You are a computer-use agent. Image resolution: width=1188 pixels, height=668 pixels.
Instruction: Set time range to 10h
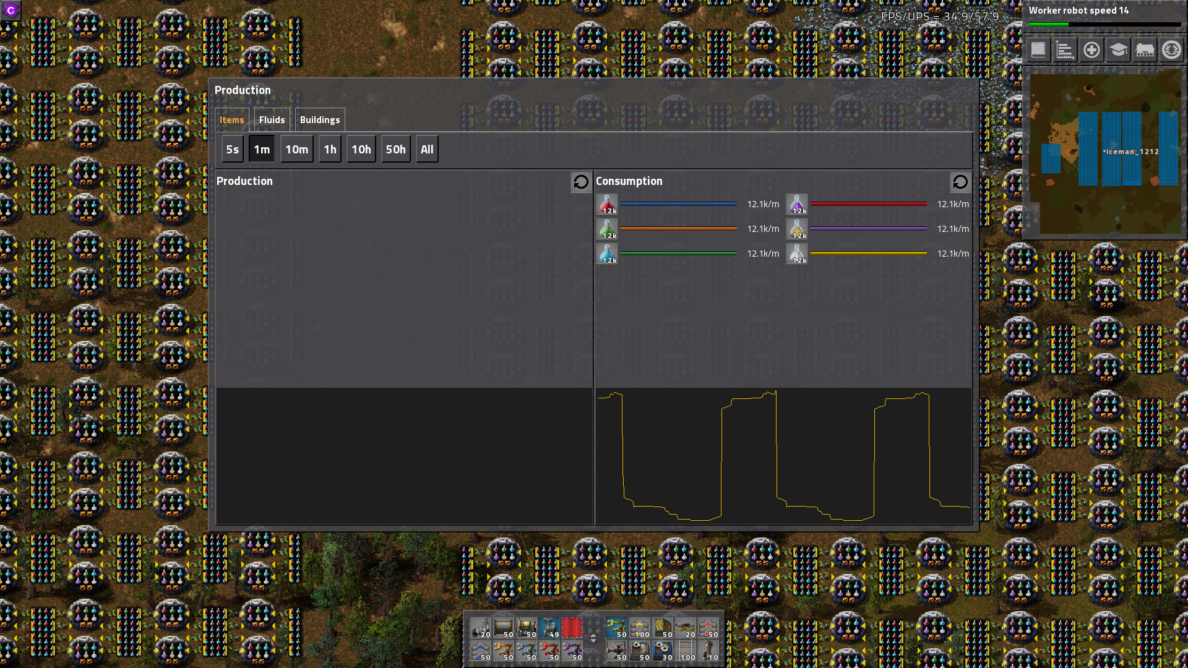(x=361, y=149)
